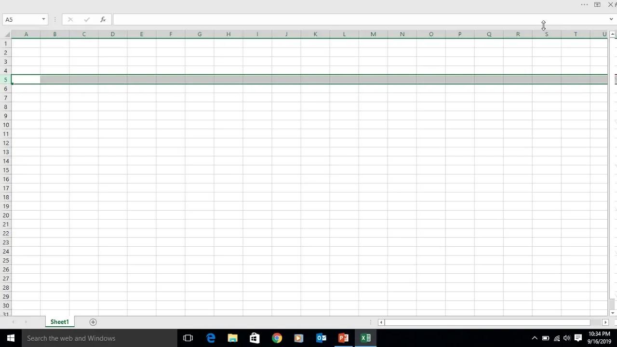This screenshot has width=617, height=347.
Task: Click the volume speaker icon in the tray
Action: pos(567,338)
